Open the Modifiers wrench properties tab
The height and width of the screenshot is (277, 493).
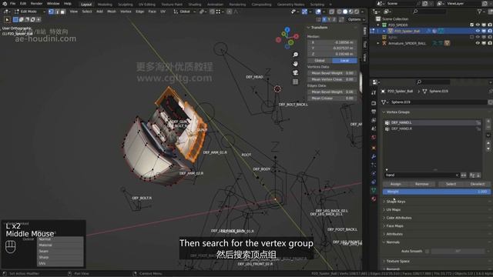coord(374,156)
